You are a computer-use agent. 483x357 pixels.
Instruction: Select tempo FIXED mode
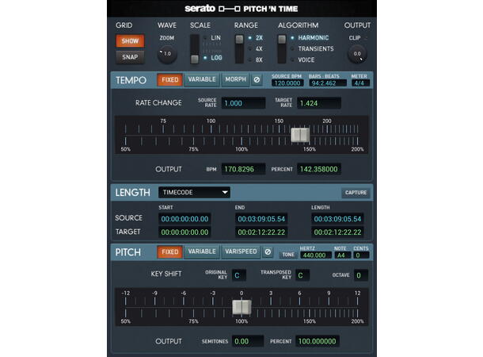169,80
